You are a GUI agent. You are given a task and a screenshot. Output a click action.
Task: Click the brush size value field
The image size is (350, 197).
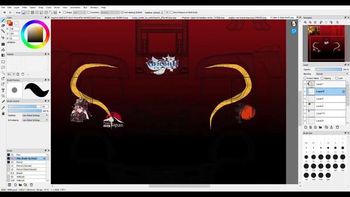[x=45, y=107]
